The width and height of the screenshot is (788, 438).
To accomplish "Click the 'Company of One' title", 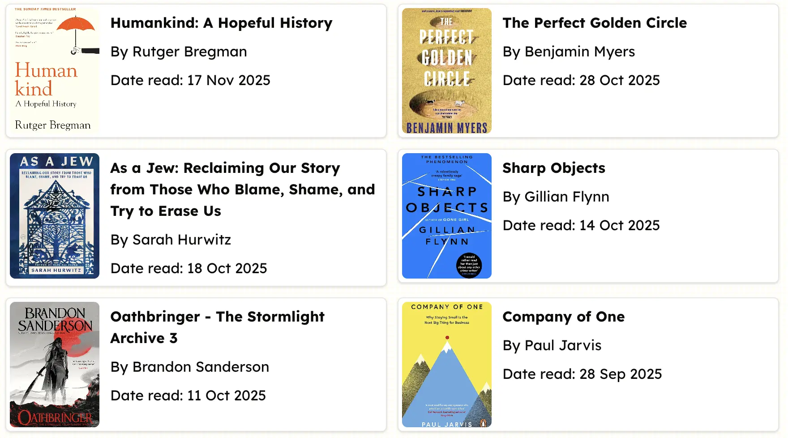I will pyautogui.click(x=563, y=317).
